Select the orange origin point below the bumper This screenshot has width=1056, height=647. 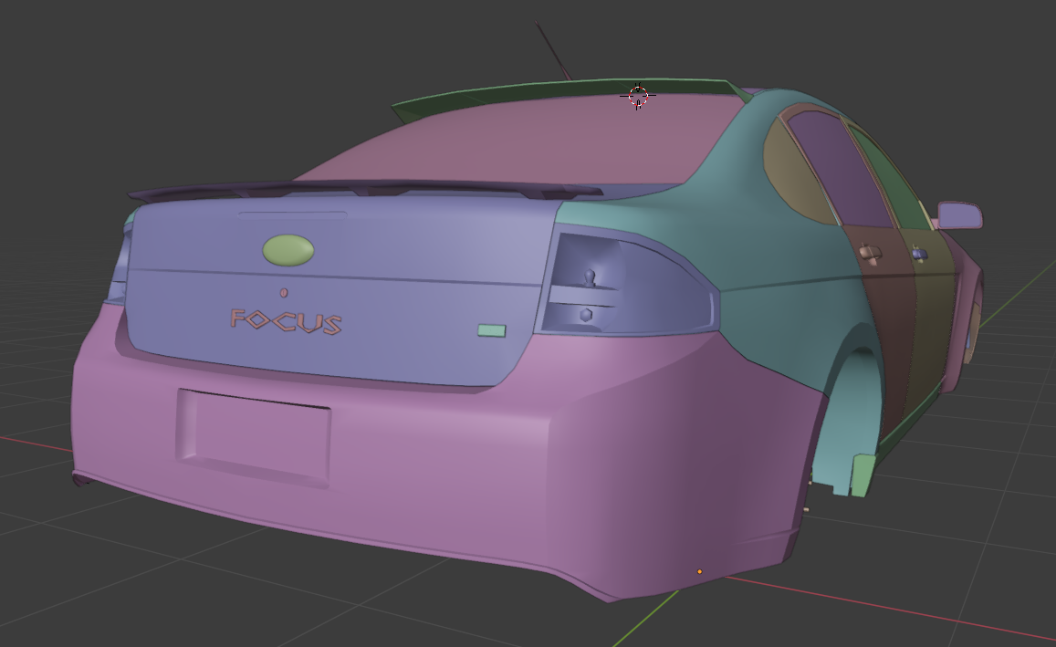point(699,571)
